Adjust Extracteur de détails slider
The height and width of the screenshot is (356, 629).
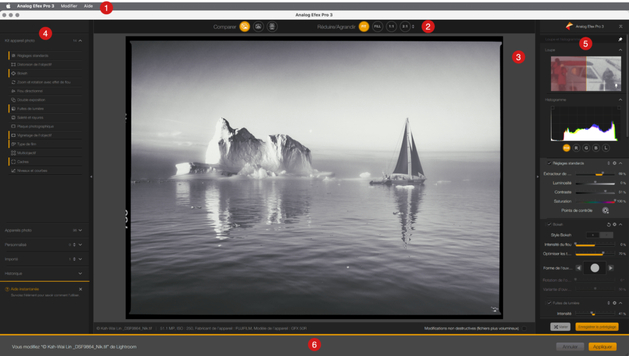595,174
